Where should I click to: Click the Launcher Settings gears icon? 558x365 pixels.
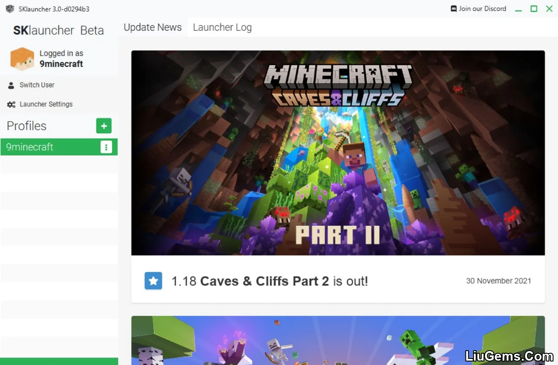pos(11,105)
